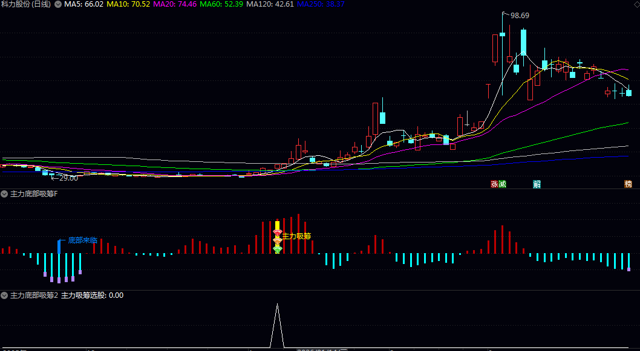Expand the 主力底部吸筹2 indicator dropdown
The image size is (640, 351).
4,295
